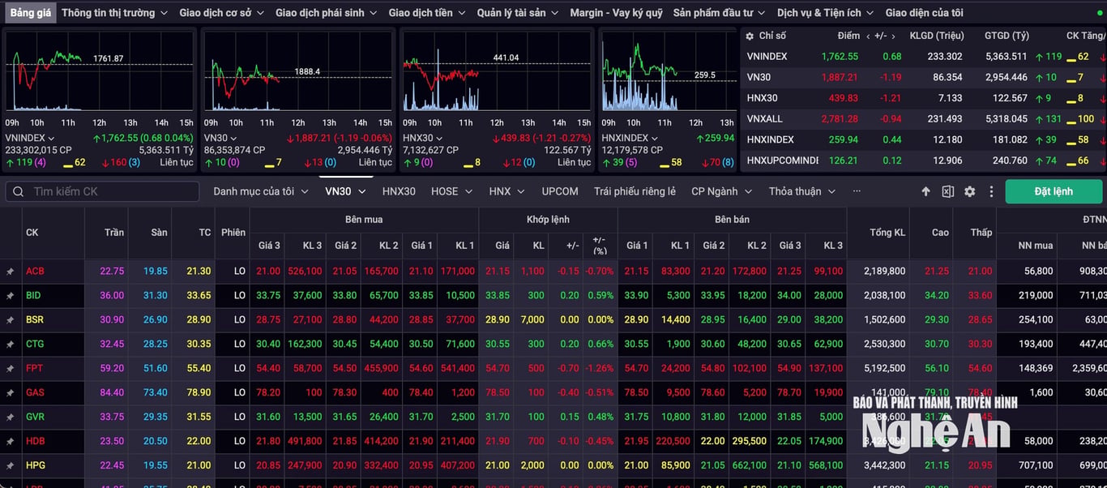
Task: Click the green Đặt lệnh button
Action: 1054,191
